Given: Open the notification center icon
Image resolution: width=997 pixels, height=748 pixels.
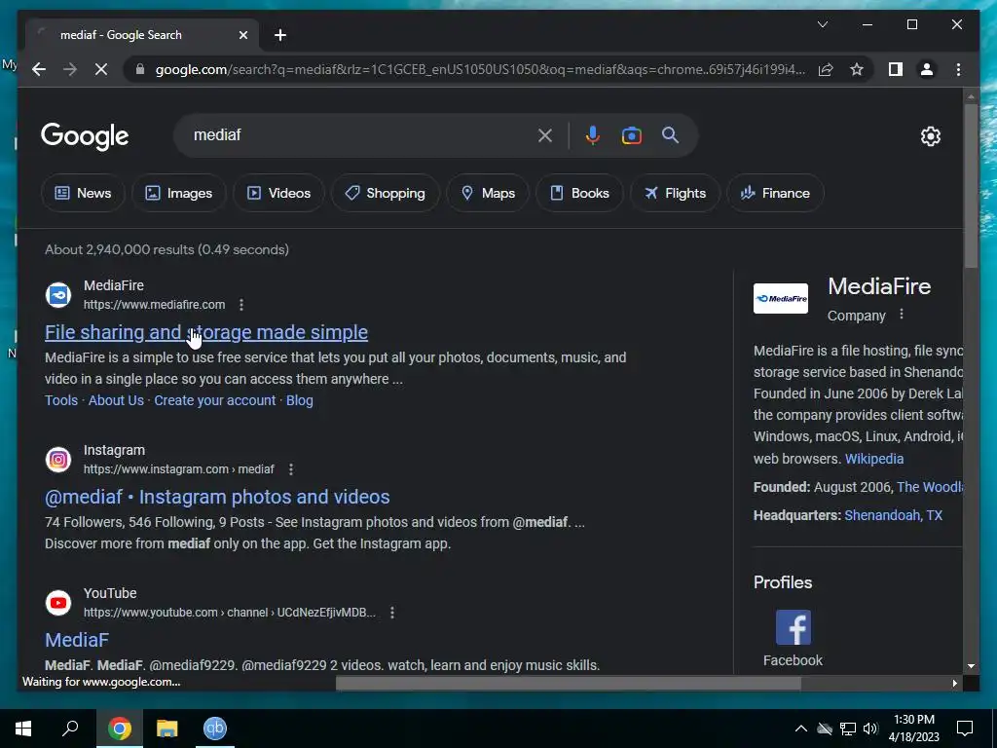Looking at the screenshot, I should pos(965,729).
